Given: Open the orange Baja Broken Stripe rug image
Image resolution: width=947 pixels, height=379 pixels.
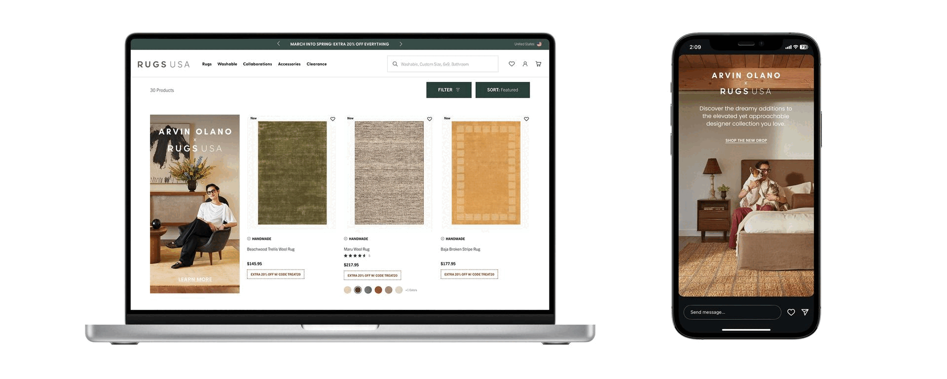Looking at the screenshot, I should (x=486, y=173).
